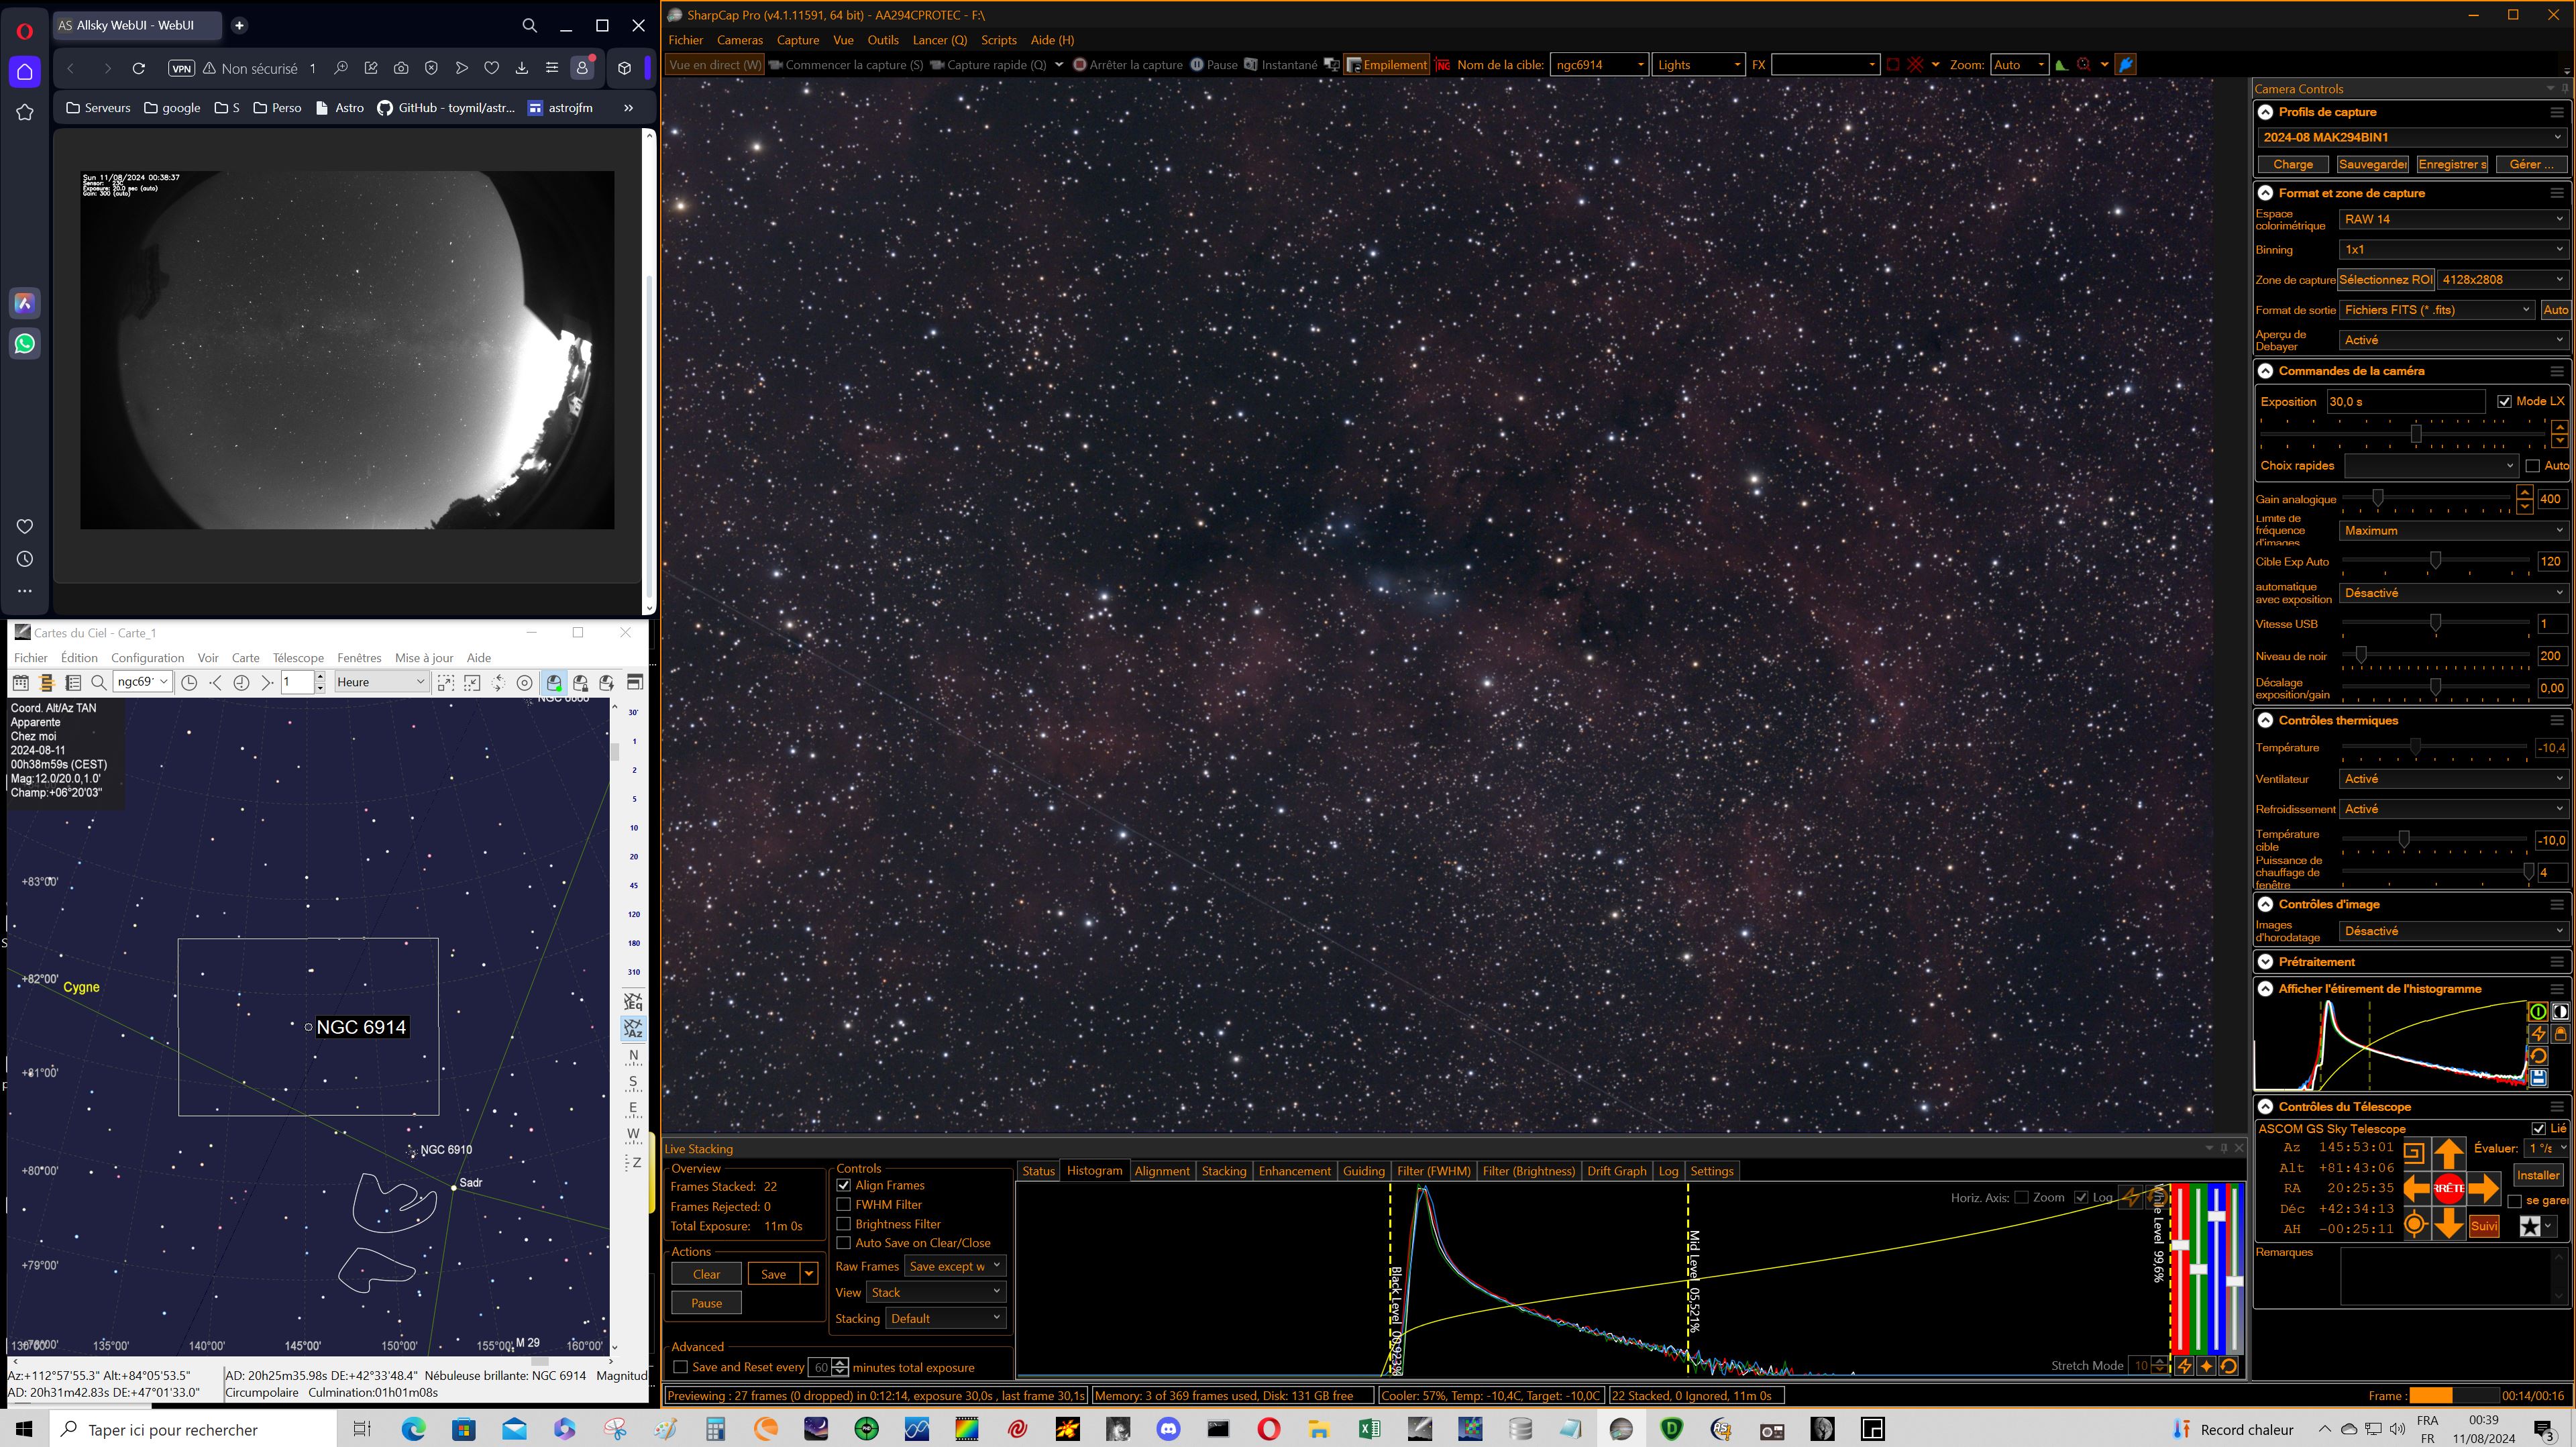
Task: Open the Heure time unit dropdown in Cartes du Ciel
Action: tap(381, 683)
